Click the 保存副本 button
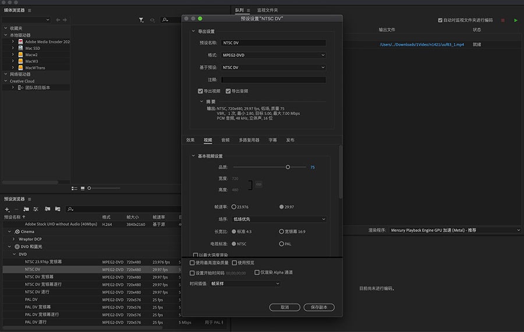 click(x=319, y=308)
